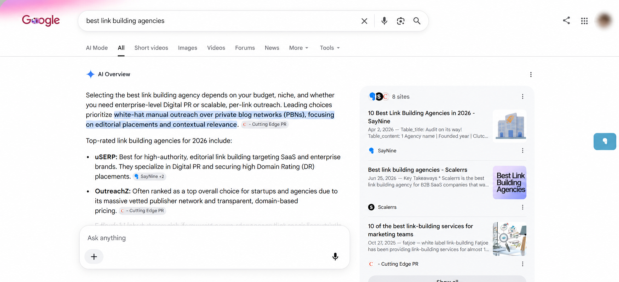
Task: Open the Short videos tab
Action: click(x=151, y=48)
